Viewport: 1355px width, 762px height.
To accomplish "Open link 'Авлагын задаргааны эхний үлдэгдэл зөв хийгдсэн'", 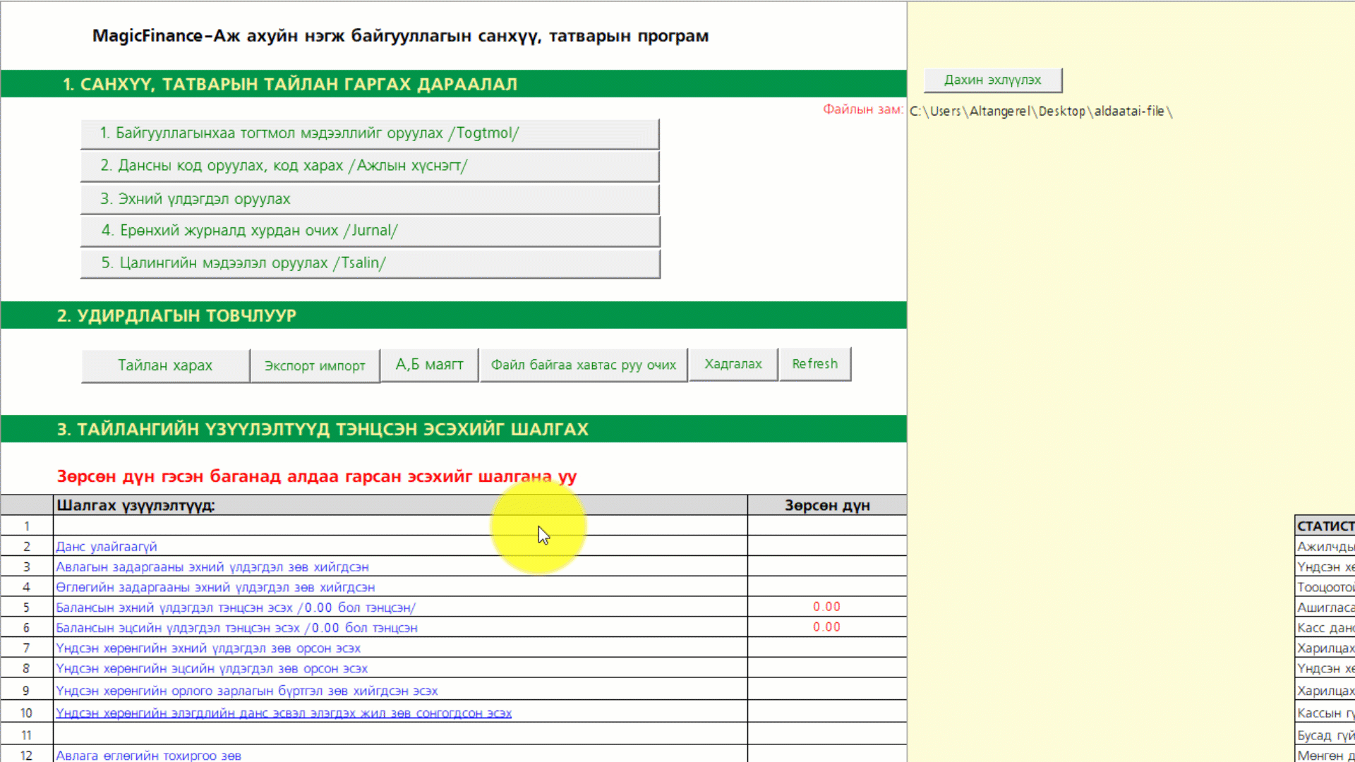I will pyautogui.click(x=212, y=567).
